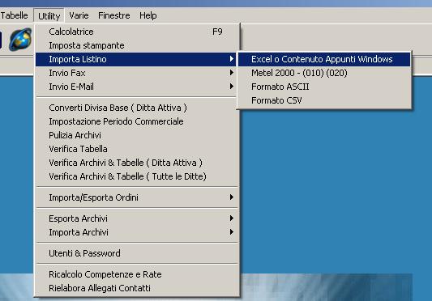Choose Formato ASCII import option

coord(324,87)
